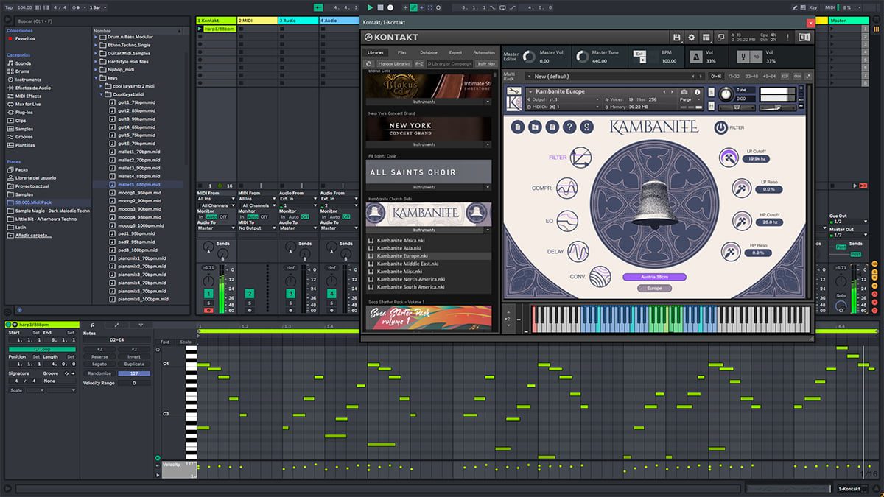Adjust the Kambanite Tune knob
The width and height of the screenshot is (884, 497).
click(726, 95)
